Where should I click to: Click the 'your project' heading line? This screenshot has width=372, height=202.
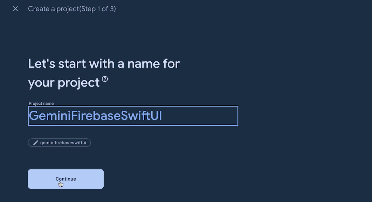point(64,83)
